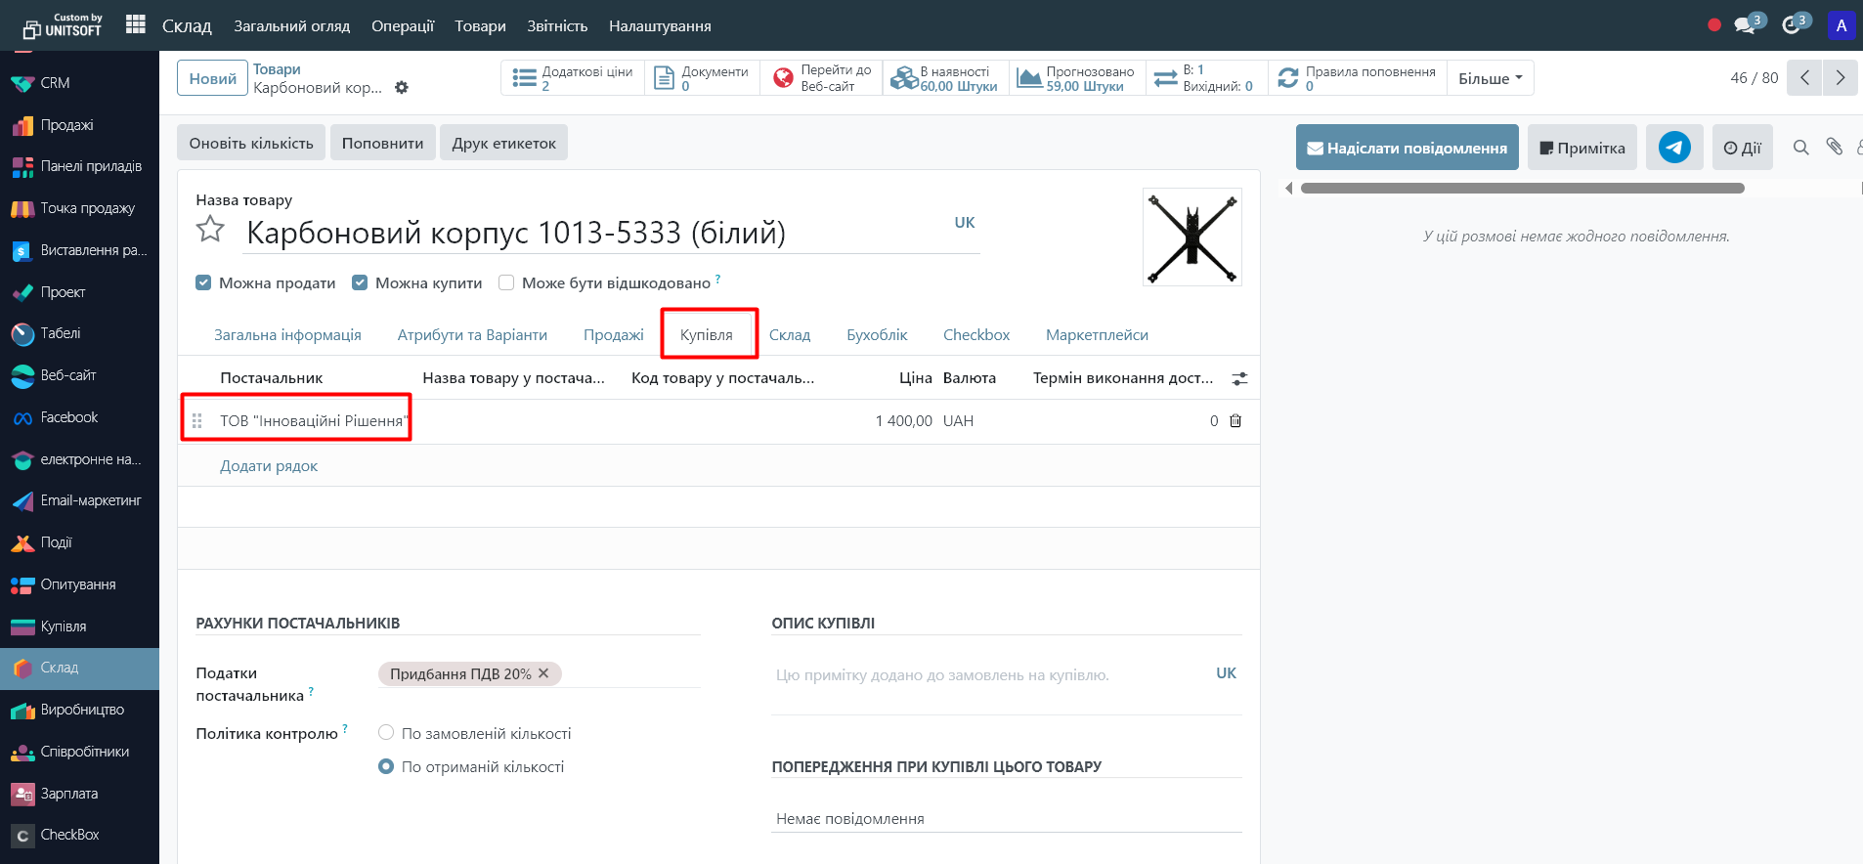Viewport: 1863px width, 864px height.
Task: Delete the supplier row with trash icon
Action: (x=1235, y=421)
